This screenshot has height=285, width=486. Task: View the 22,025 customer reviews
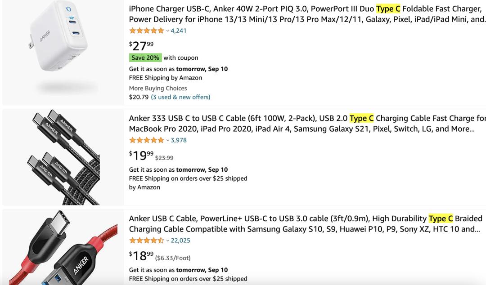click(180, 240)
